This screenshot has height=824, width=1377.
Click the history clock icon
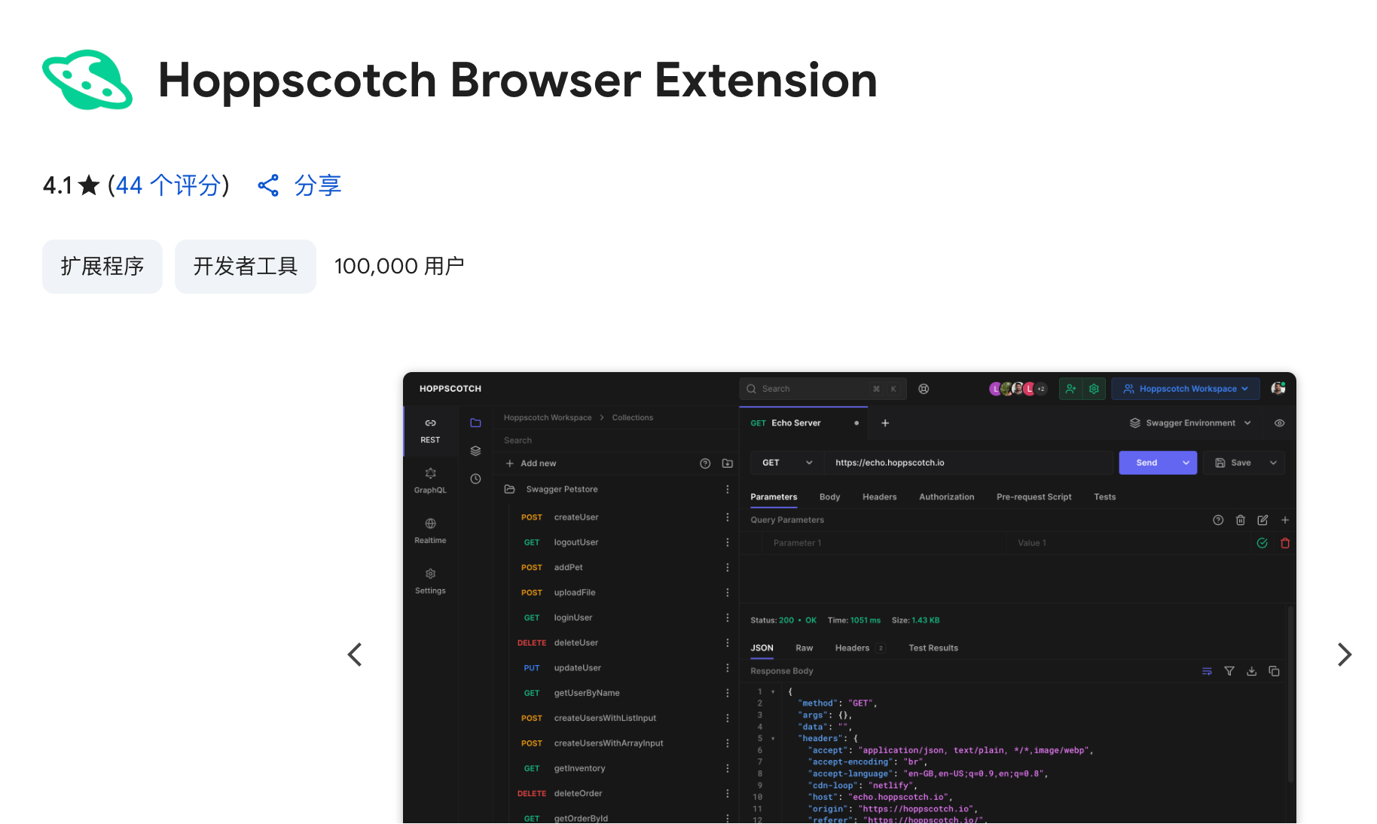tap(475, 479)
